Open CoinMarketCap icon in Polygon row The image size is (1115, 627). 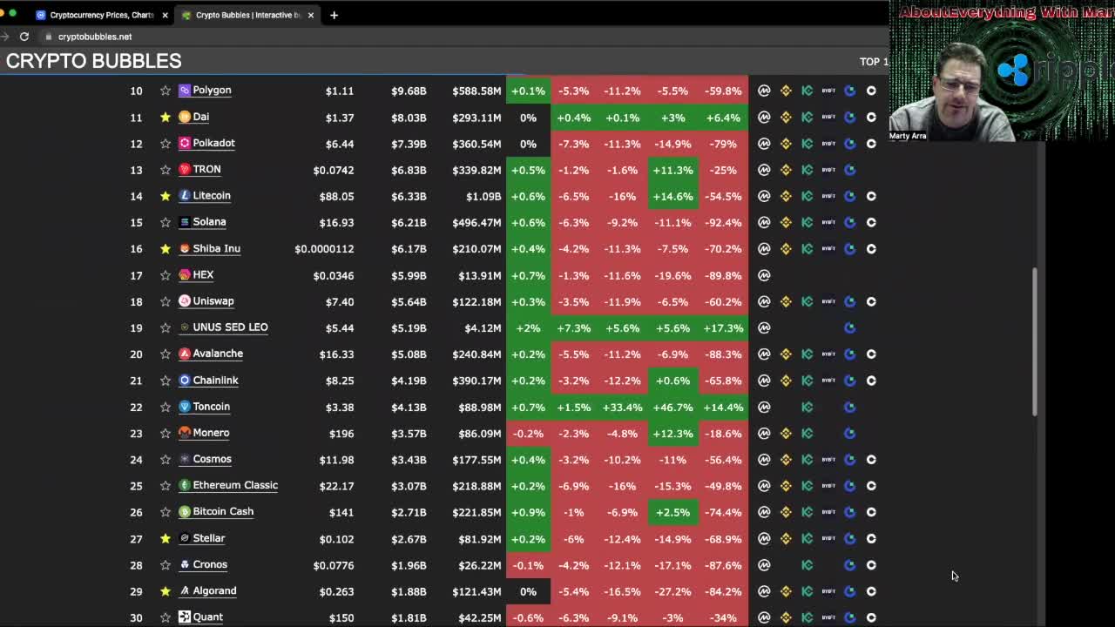pos(764,91)
